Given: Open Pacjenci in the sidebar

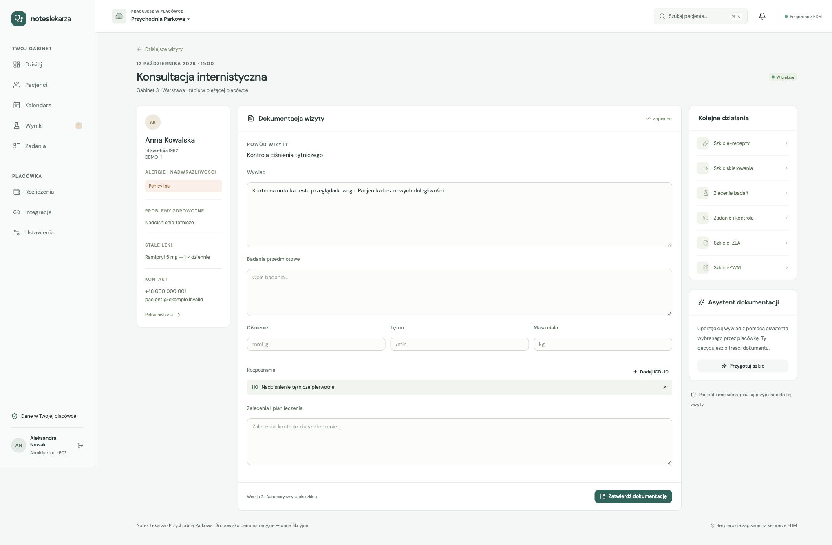Looking at the screenshot, I should point(47,85).
